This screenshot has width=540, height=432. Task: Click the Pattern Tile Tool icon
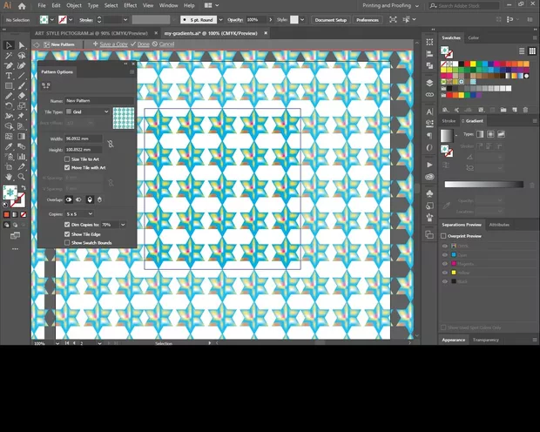pyautogui.click(x=46, y=85)
